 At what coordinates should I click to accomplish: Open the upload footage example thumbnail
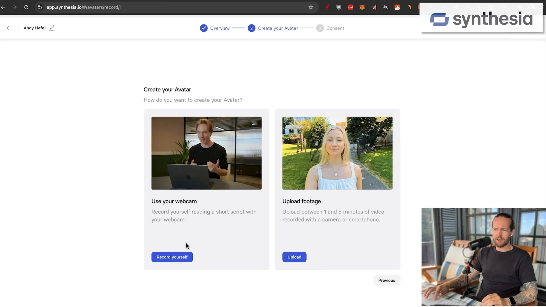pyautogui.click(x=337, y=153)
